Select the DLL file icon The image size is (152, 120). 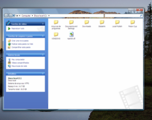[71, 34]
